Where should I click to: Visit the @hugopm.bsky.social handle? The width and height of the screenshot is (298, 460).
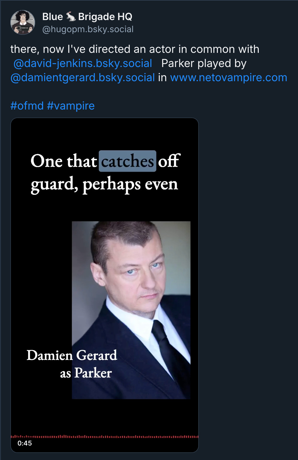pyautogui.click(x=88, y=29)
